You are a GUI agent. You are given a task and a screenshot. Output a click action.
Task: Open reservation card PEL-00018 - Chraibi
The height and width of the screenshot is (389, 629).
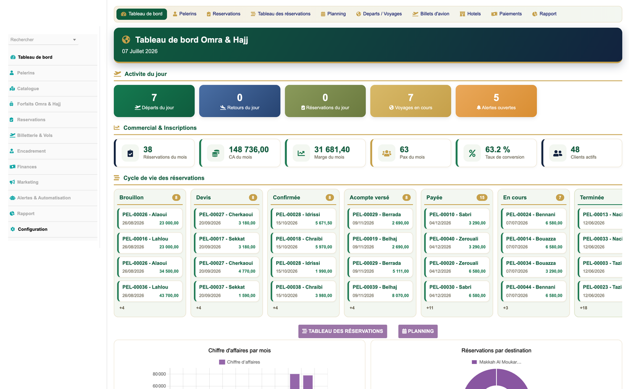tap(304, 243)
